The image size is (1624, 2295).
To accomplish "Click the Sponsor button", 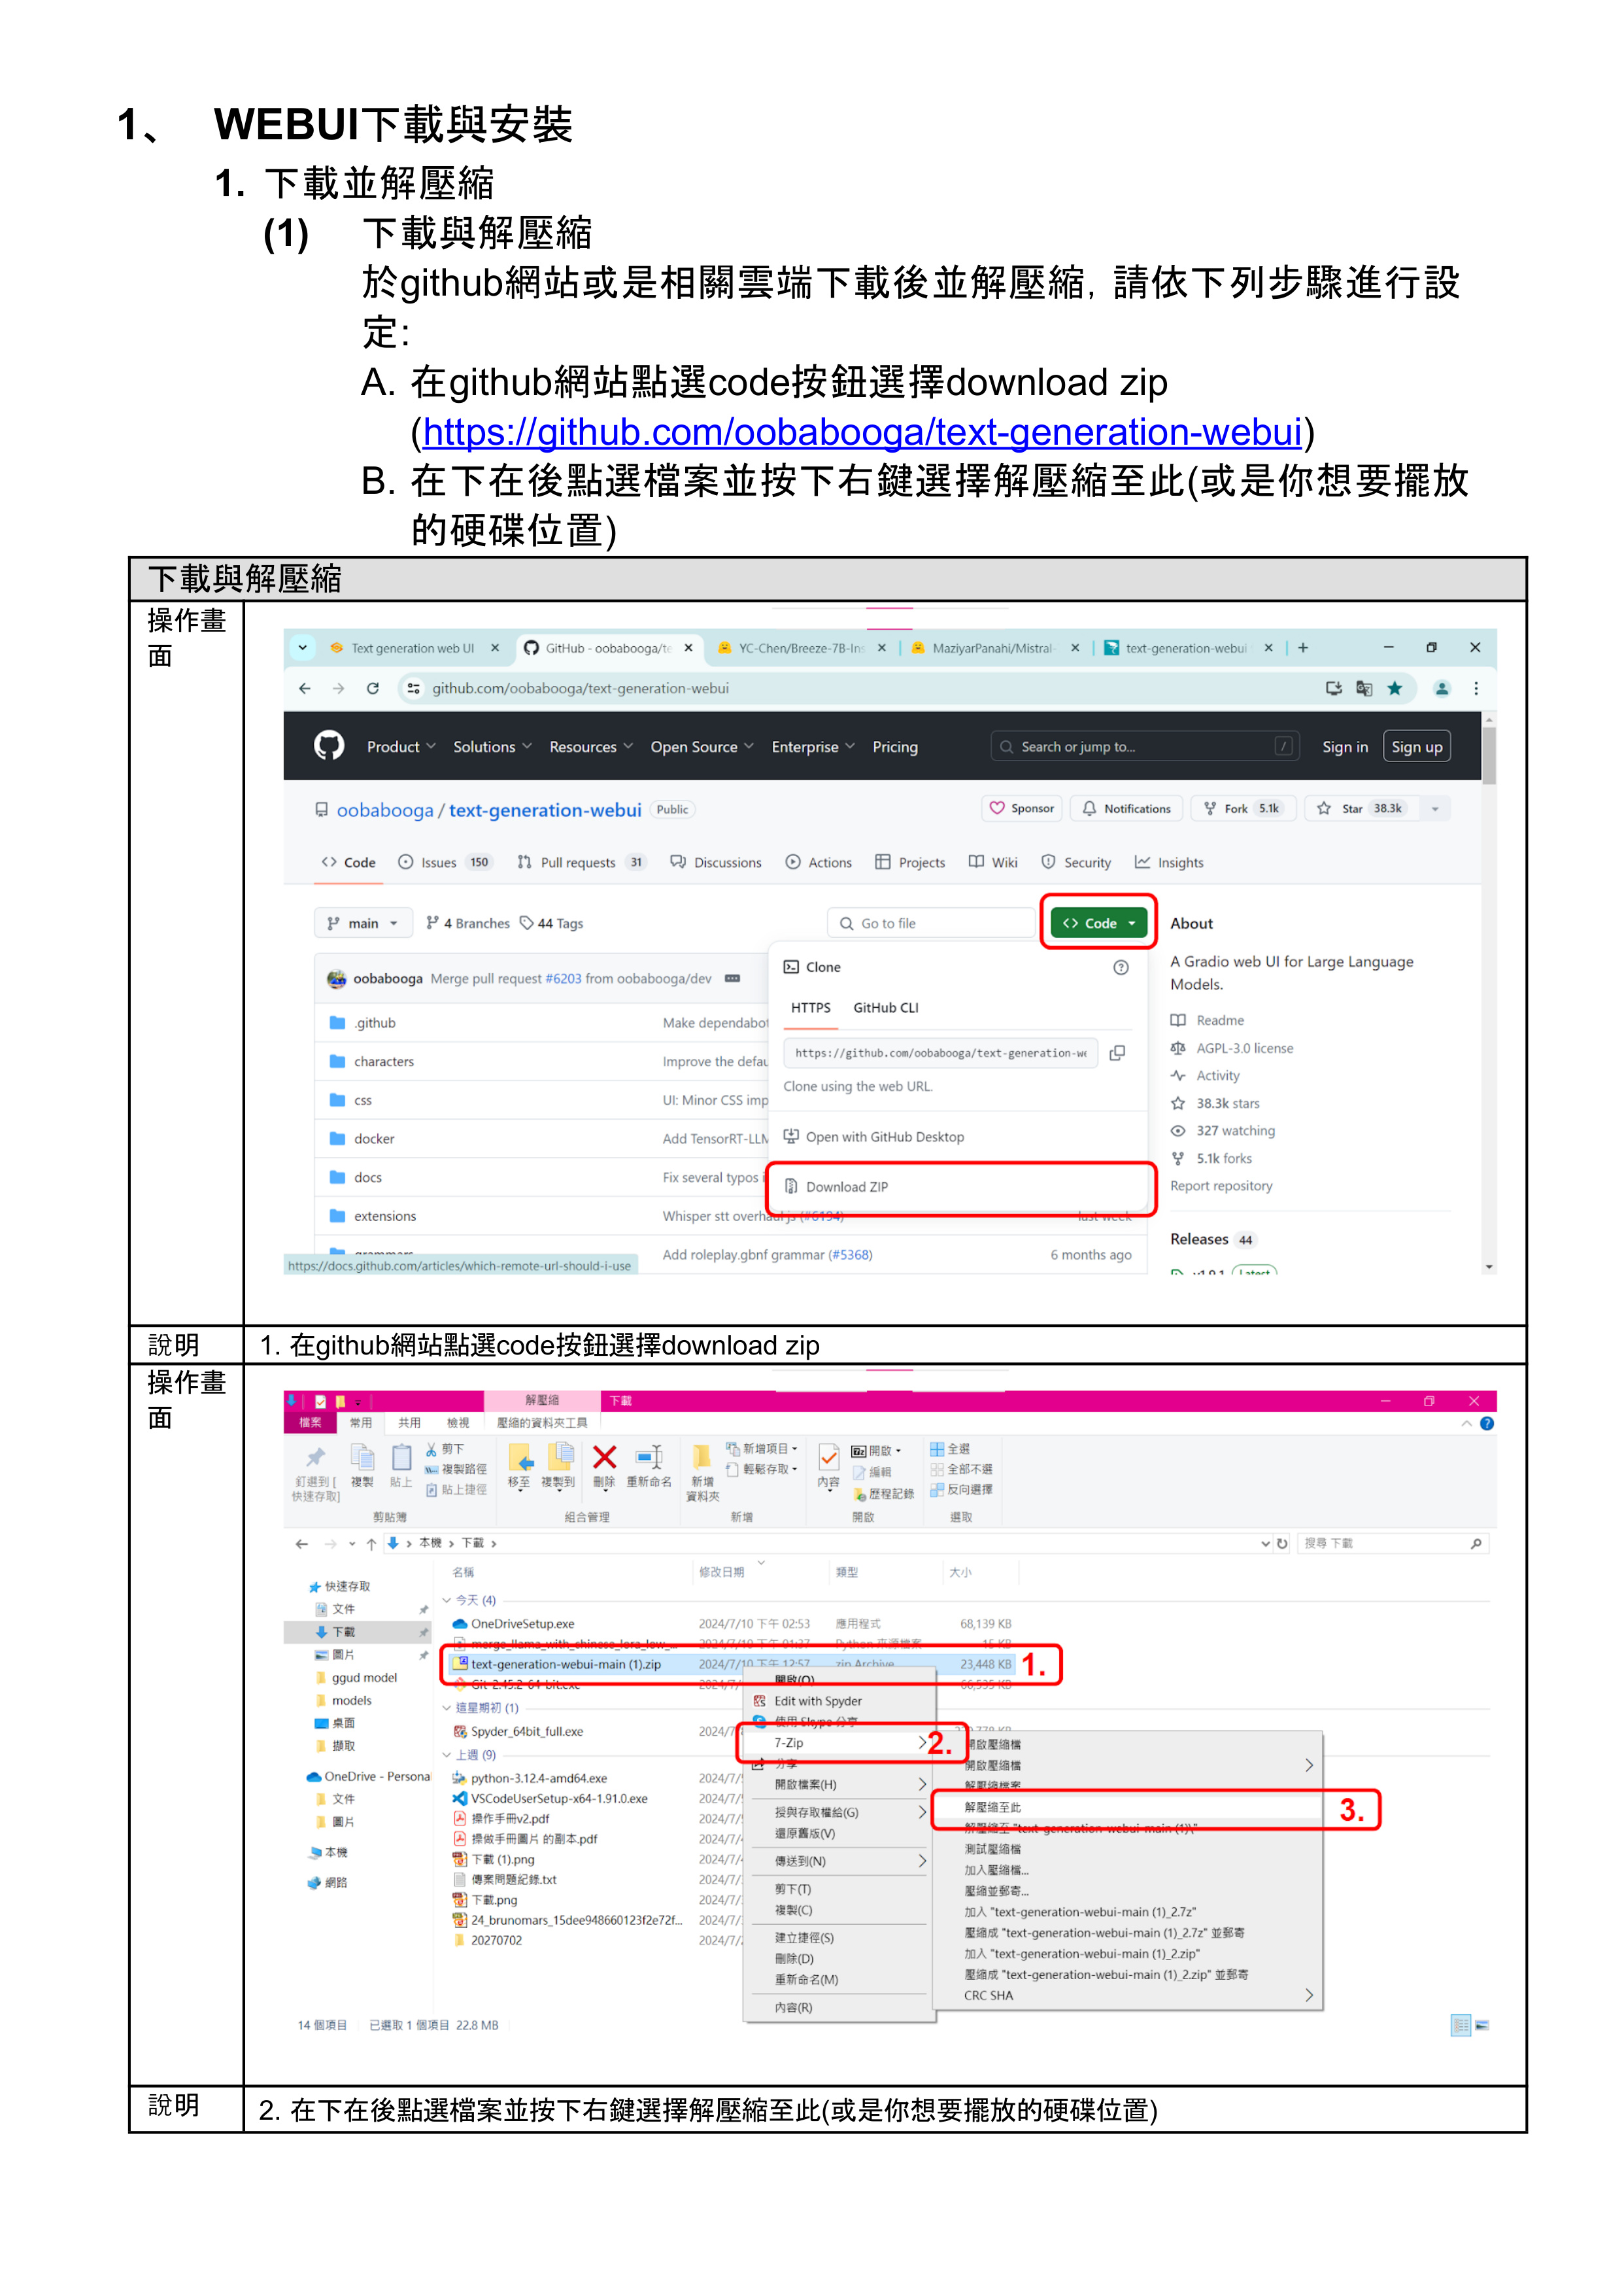I will (1022, 808).
